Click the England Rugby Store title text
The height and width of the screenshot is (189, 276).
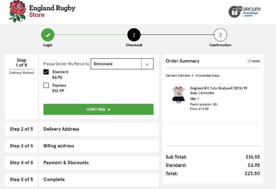pos(52,11)
